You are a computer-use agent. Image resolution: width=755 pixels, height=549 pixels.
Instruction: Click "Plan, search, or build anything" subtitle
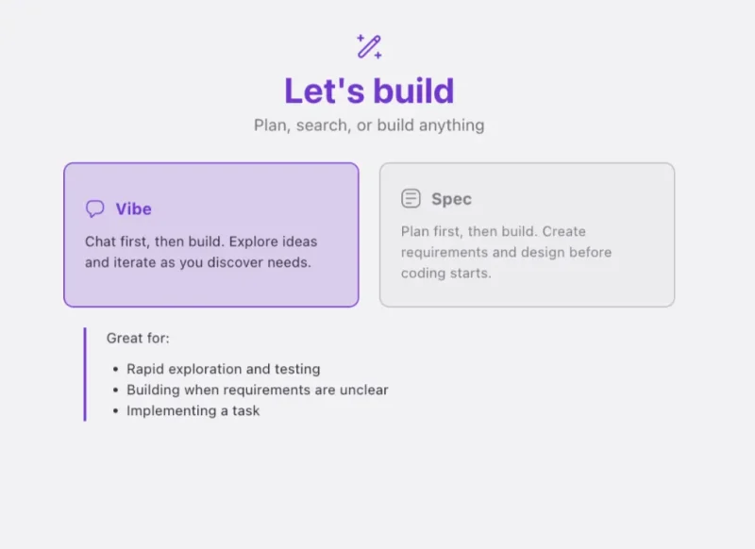369,125
